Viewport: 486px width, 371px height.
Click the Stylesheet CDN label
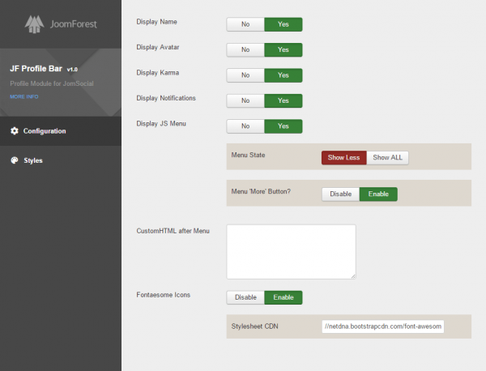click(x=255, y=326)
